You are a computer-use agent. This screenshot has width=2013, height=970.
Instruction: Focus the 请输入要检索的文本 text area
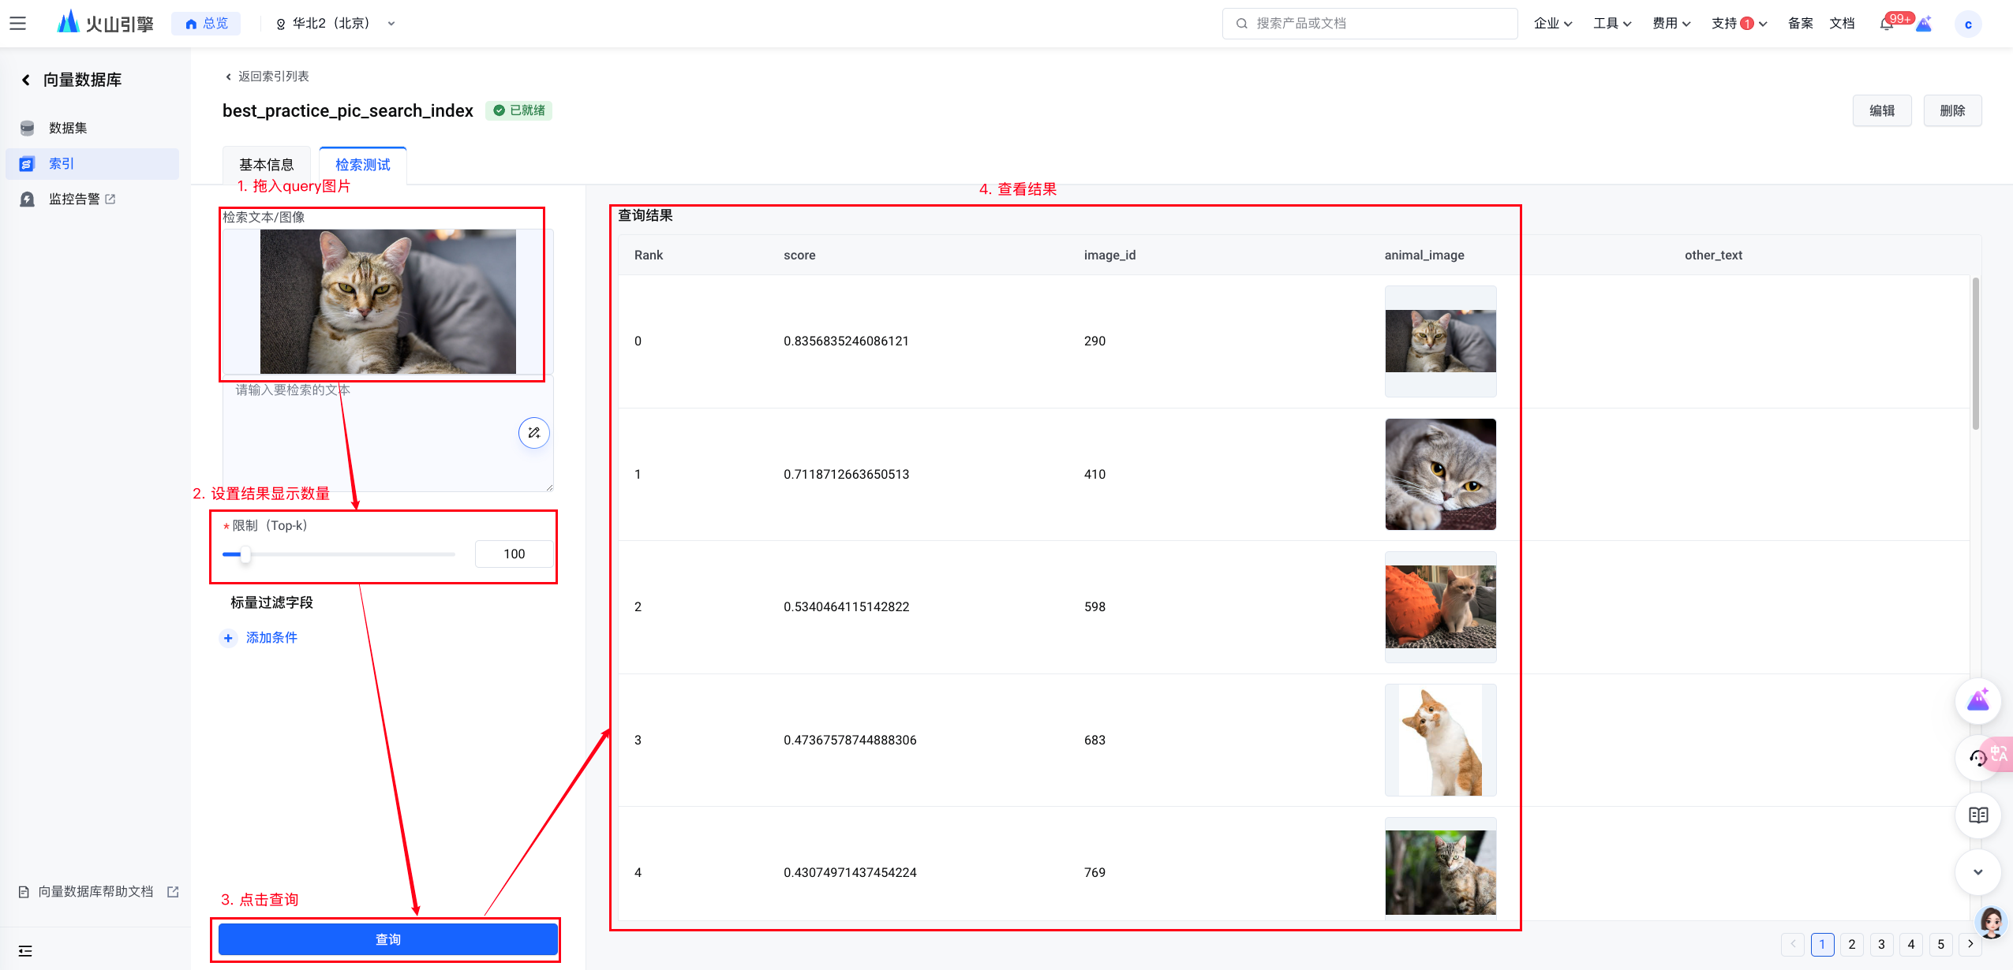pyautogui.click(x=388, y=434)
